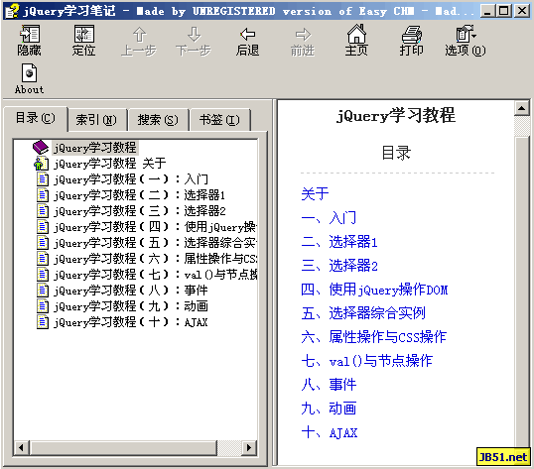Select tree item jQuery学习教程(三)：选择器2
534x469 pixels.
pos(139,211)
